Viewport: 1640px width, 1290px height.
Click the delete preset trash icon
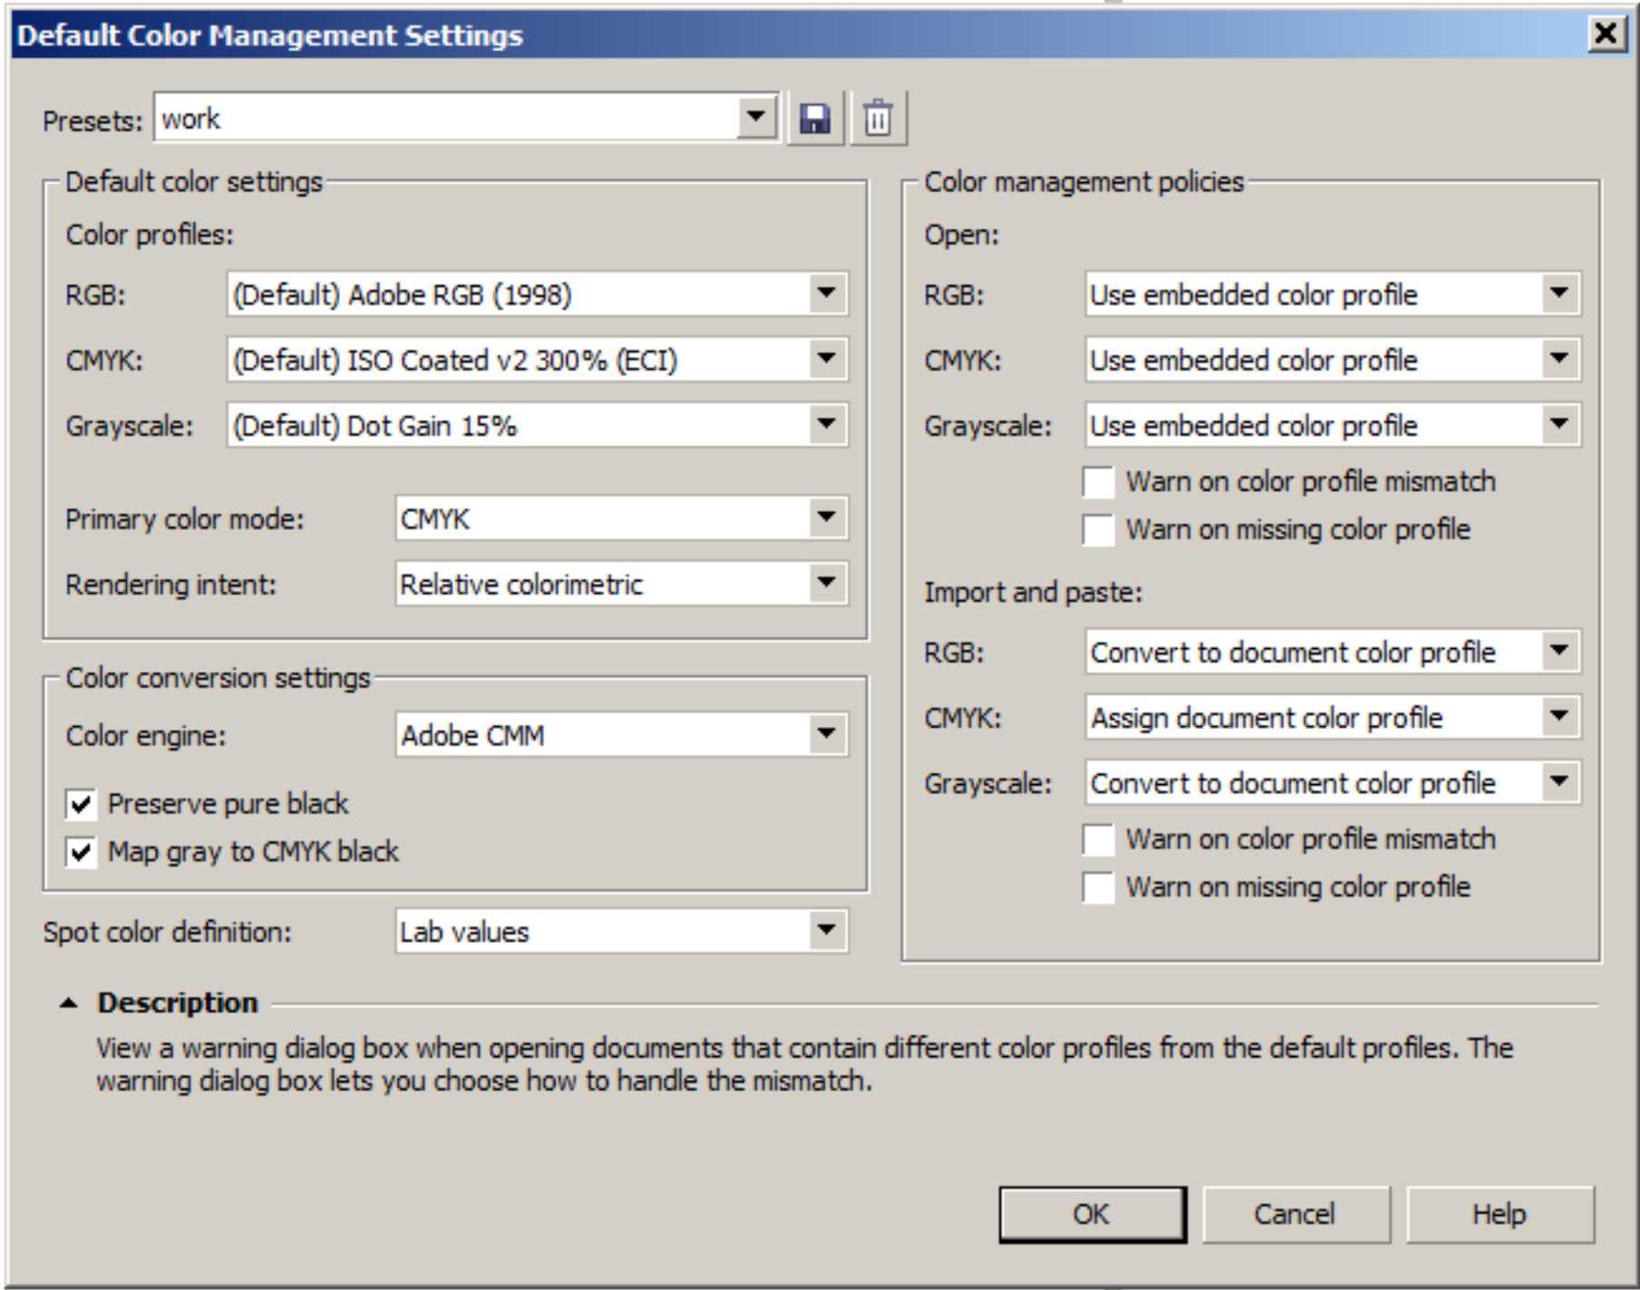click(x=878, y=119)
